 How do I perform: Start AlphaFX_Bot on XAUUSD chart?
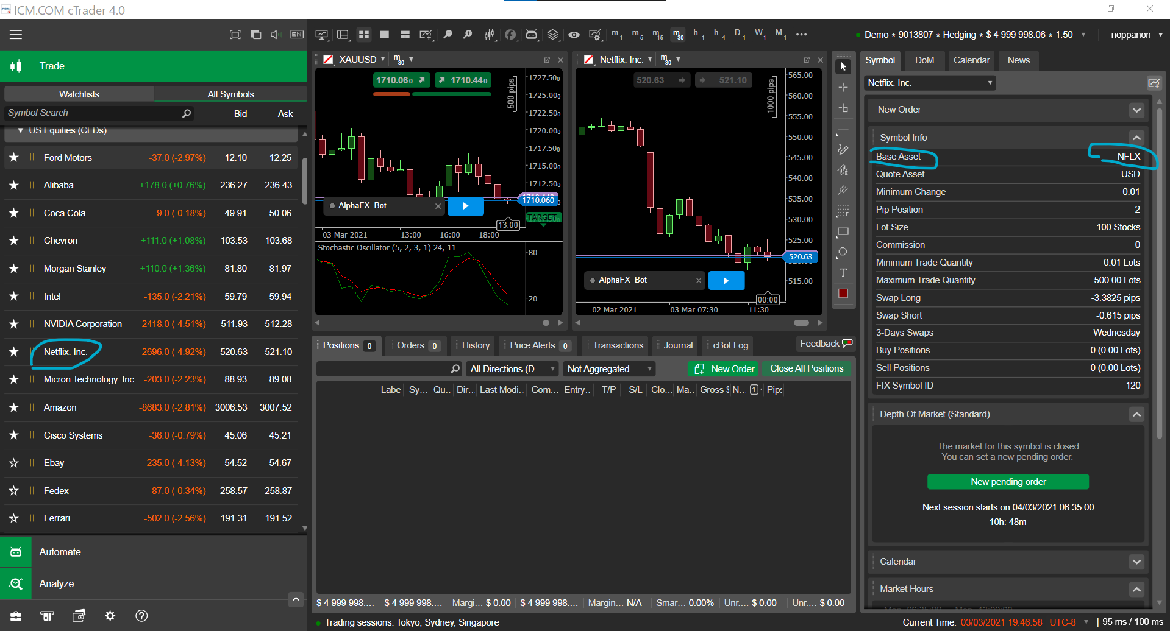click(x=466, y=206)
